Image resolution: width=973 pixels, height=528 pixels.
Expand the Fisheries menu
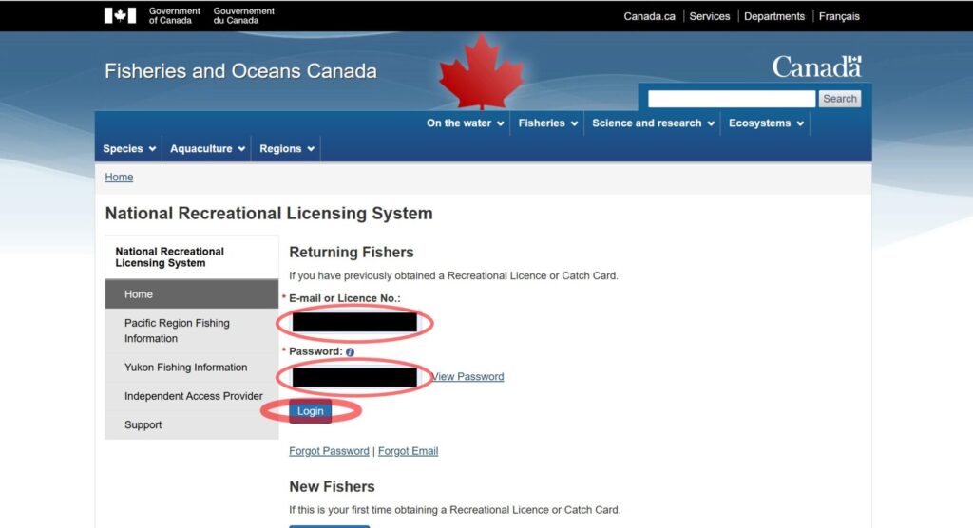[547, 123]
